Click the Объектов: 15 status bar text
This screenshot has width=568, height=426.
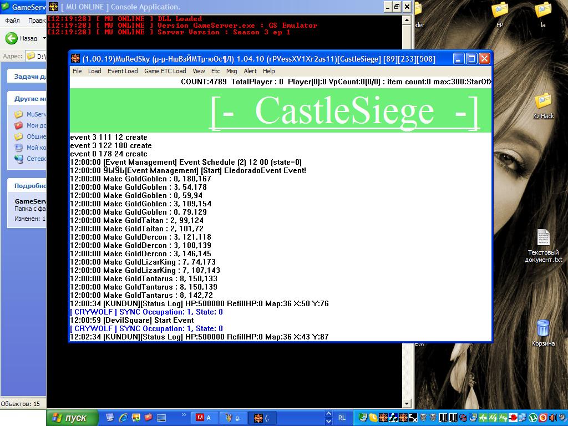coord(21,404)
